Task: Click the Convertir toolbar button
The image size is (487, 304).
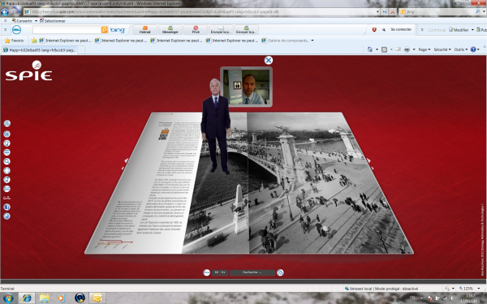Action: pos(22,21)
